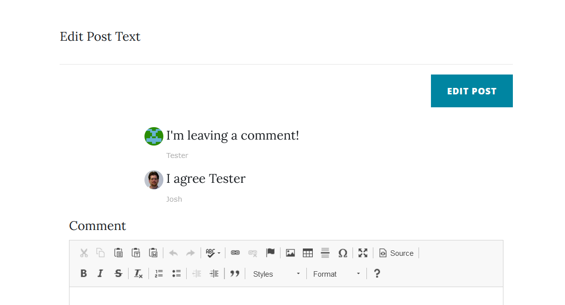Click the Remove Format icon
Screen dimensions: 565x305
pyautogui.click(x=138, y=274)
